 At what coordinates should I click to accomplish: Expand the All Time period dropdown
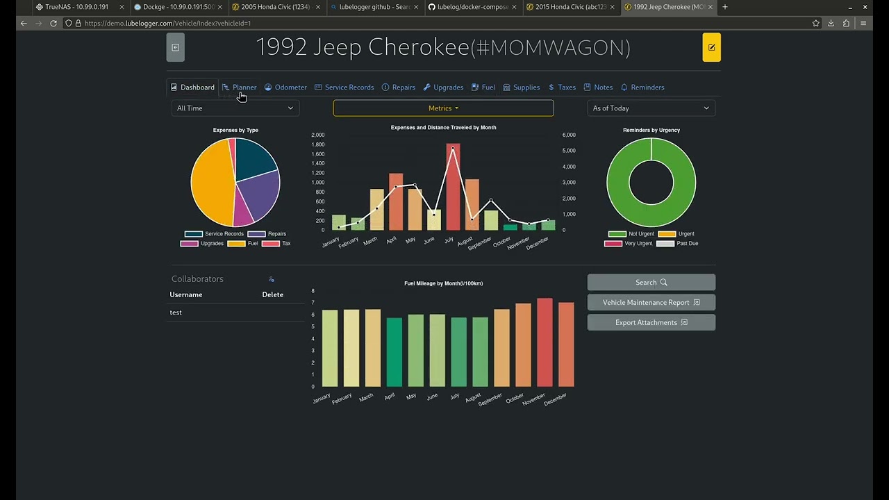[x=235, y=108]
